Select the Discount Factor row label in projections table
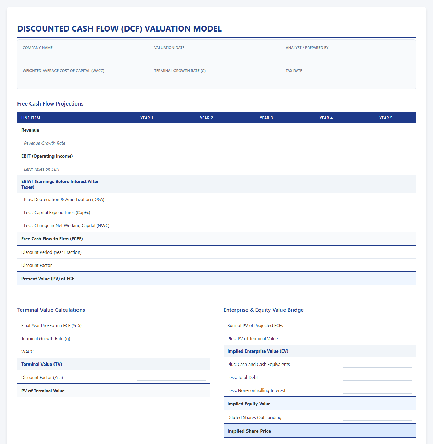Image resolution: width=433 pixels, height=444 pixels. coord(37,265)
